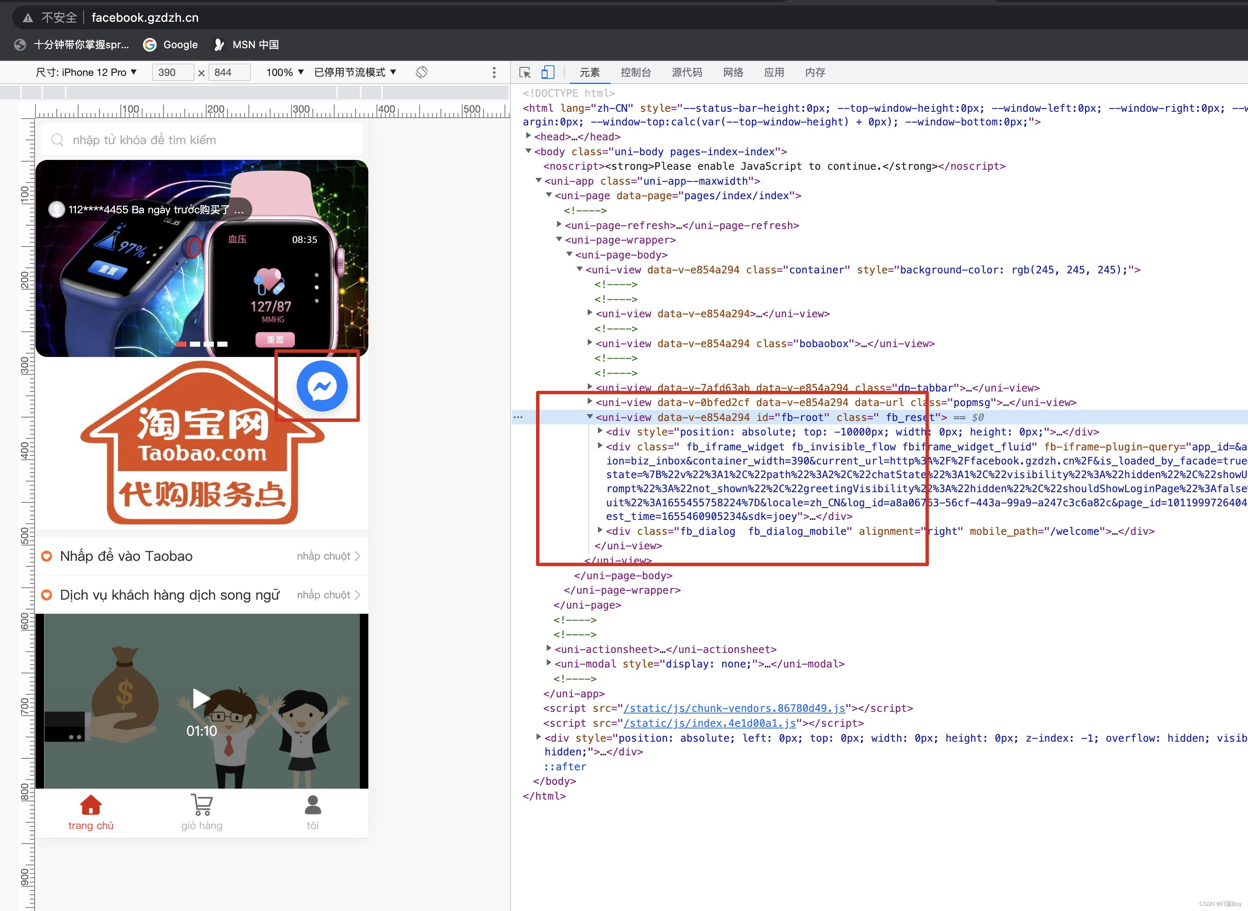Open the 已停用节流模式 throttling dropdown
Screen dimensions: 1248x911
tap(355, 72)
